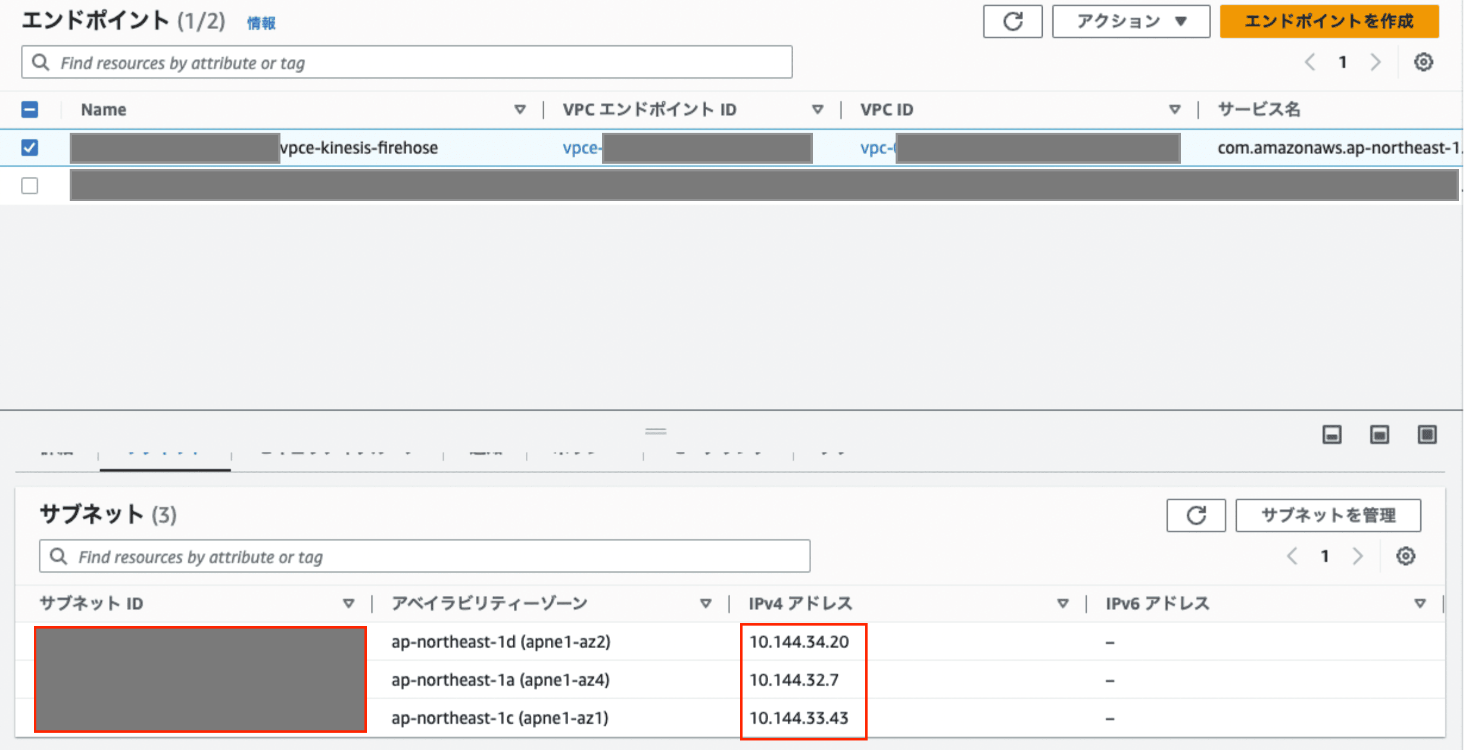Select ap-northeast-1d (apne1-az2) zone cell
This screenshot has height=750, width=1472.
501,642
